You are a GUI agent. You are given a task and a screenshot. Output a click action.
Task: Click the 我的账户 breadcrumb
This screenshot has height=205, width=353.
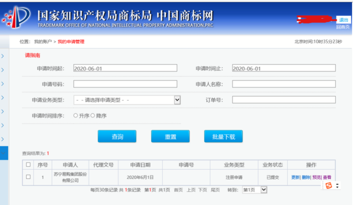43,42
